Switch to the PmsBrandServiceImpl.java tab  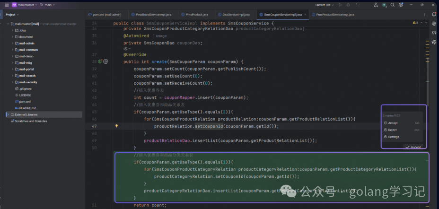pos(151,15)
